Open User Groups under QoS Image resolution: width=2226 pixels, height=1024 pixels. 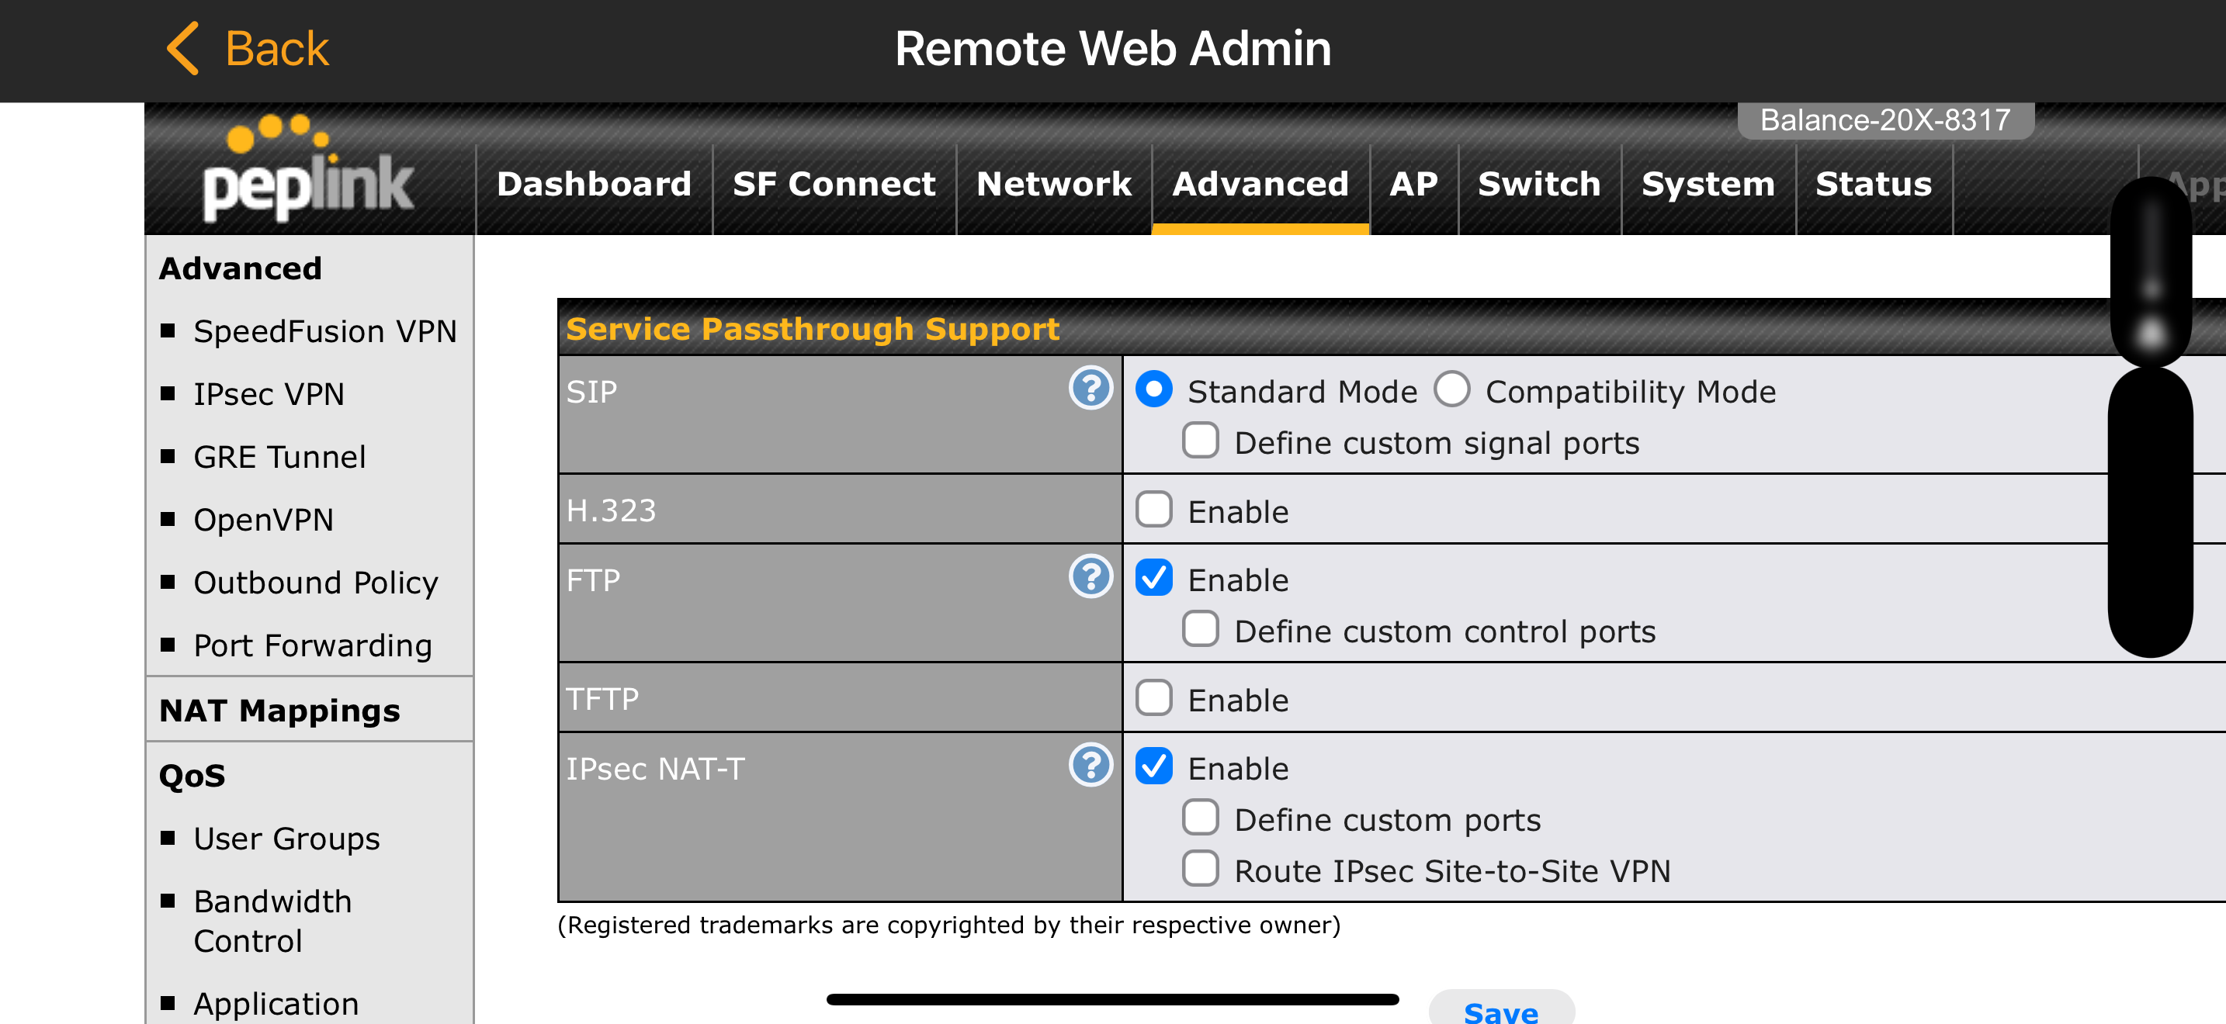tap(286, 839)
